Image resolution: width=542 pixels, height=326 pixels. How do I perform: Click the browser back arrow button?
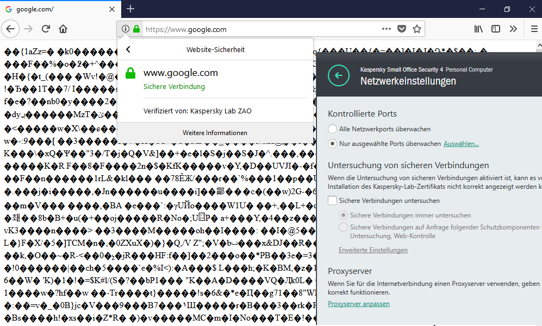10,29
